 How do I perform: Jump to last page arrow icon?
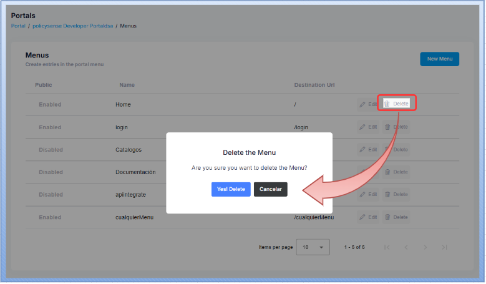click(x=444, y=247)
